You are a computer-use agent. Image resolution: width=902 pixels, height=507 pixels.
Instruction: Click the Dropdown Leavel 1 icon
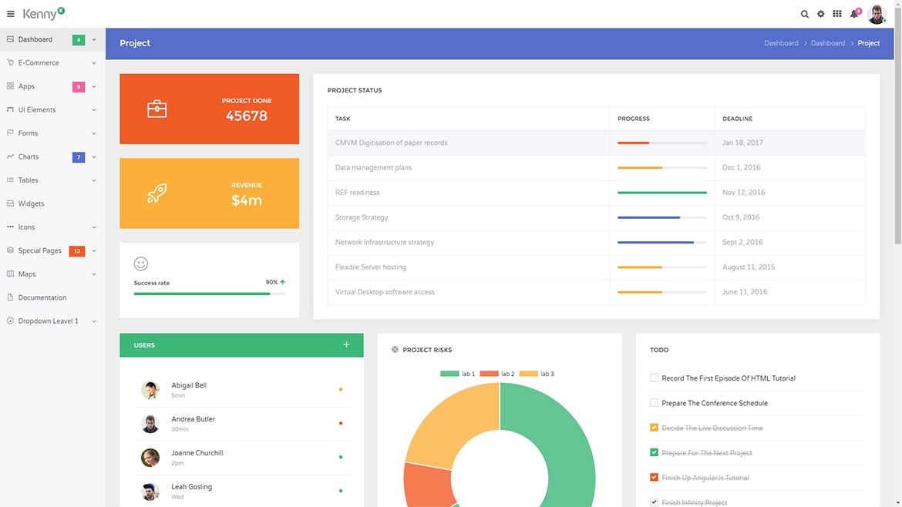pyautogui.click(x=10, y=321)
